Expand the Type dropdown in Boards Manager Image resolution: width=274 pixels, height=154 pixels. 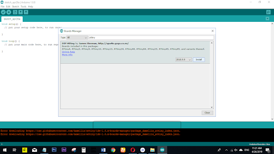click(77, 38)
